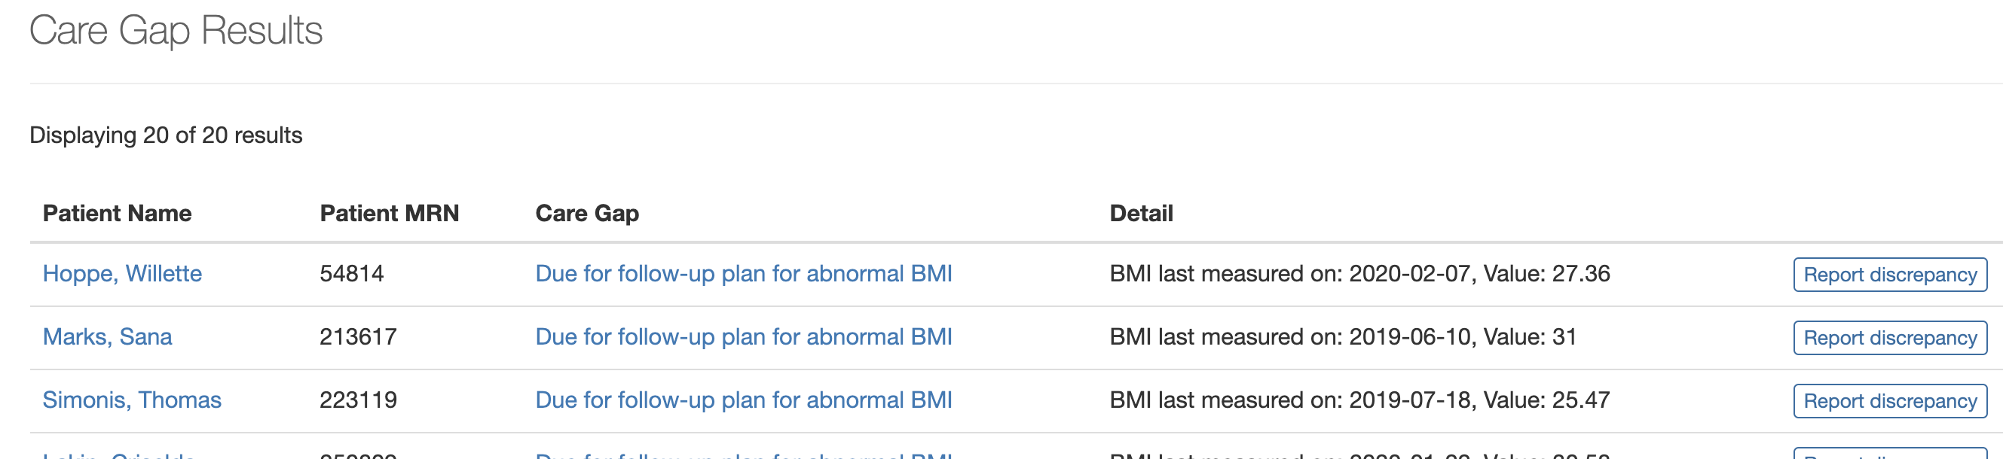Click BMI detail showing value 27.36
The height and width of the screenshot is (459, 2003).
point(1359,274)
